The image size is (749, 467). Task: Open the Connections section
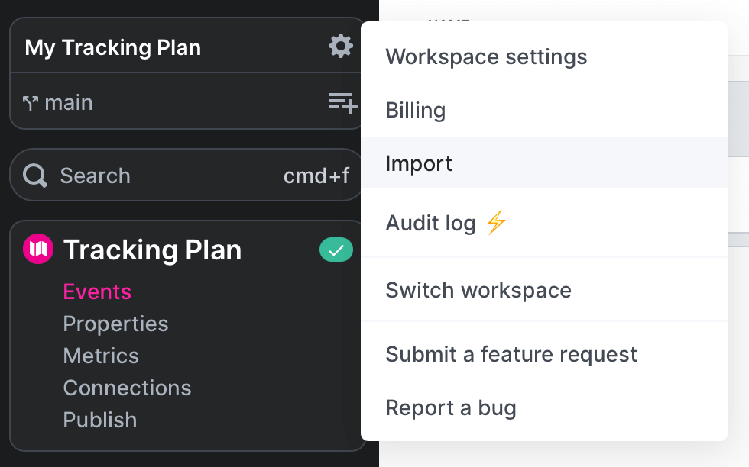tap(127, 388)
